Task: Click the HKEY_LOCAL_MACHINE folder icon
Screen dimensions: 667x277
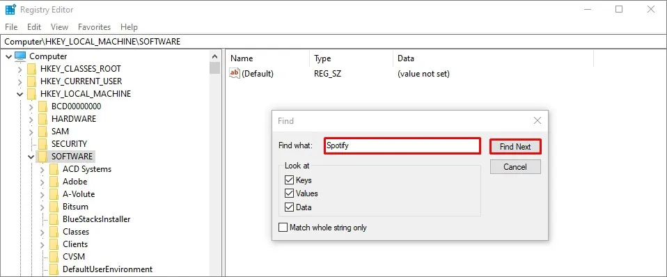Action: tap(31, 94)
